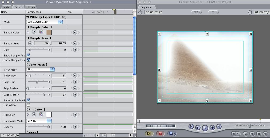Click the Edge Feather value field
Viewport: 270px width, 138px height.
(59, 95)
